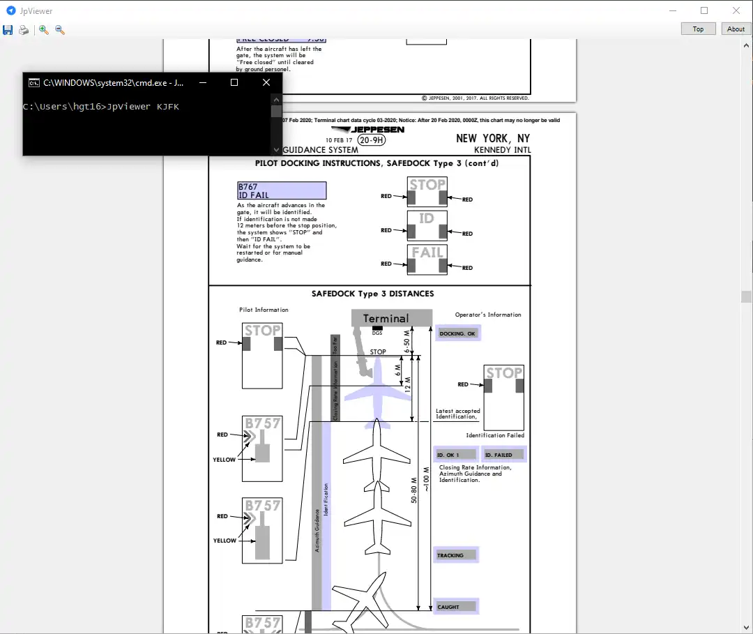This screenshot has width=753, height=634.
Task: Open the About dialog
Action: pyautogui.click(x=736, y=29)
